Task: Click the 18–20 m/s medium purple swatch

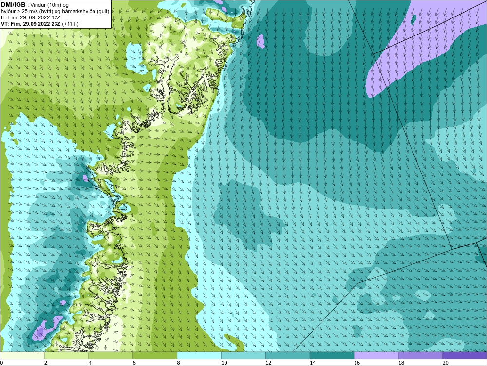Action: 421,355
